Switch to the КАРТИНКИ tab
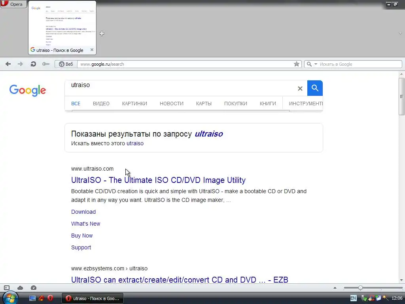Image resolution: width=405 pixels, height=304 pixels. pyautogui.click(x=134, y=104)
